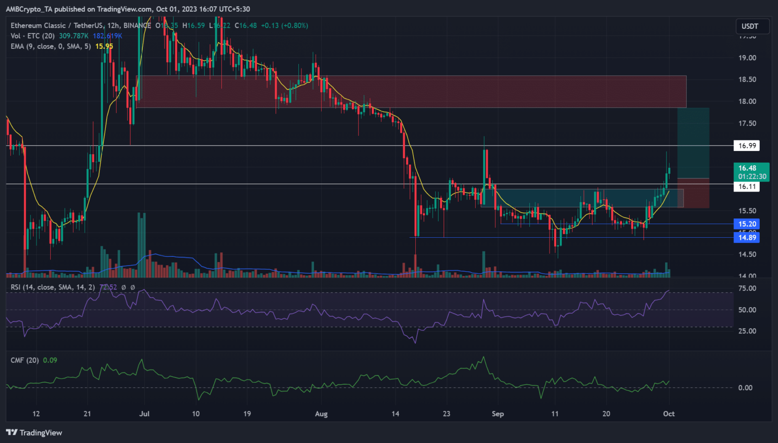778x443 pixels.
Task: Open the USDT currency selector
Action: pyautogui.click(x=750, y=26)
